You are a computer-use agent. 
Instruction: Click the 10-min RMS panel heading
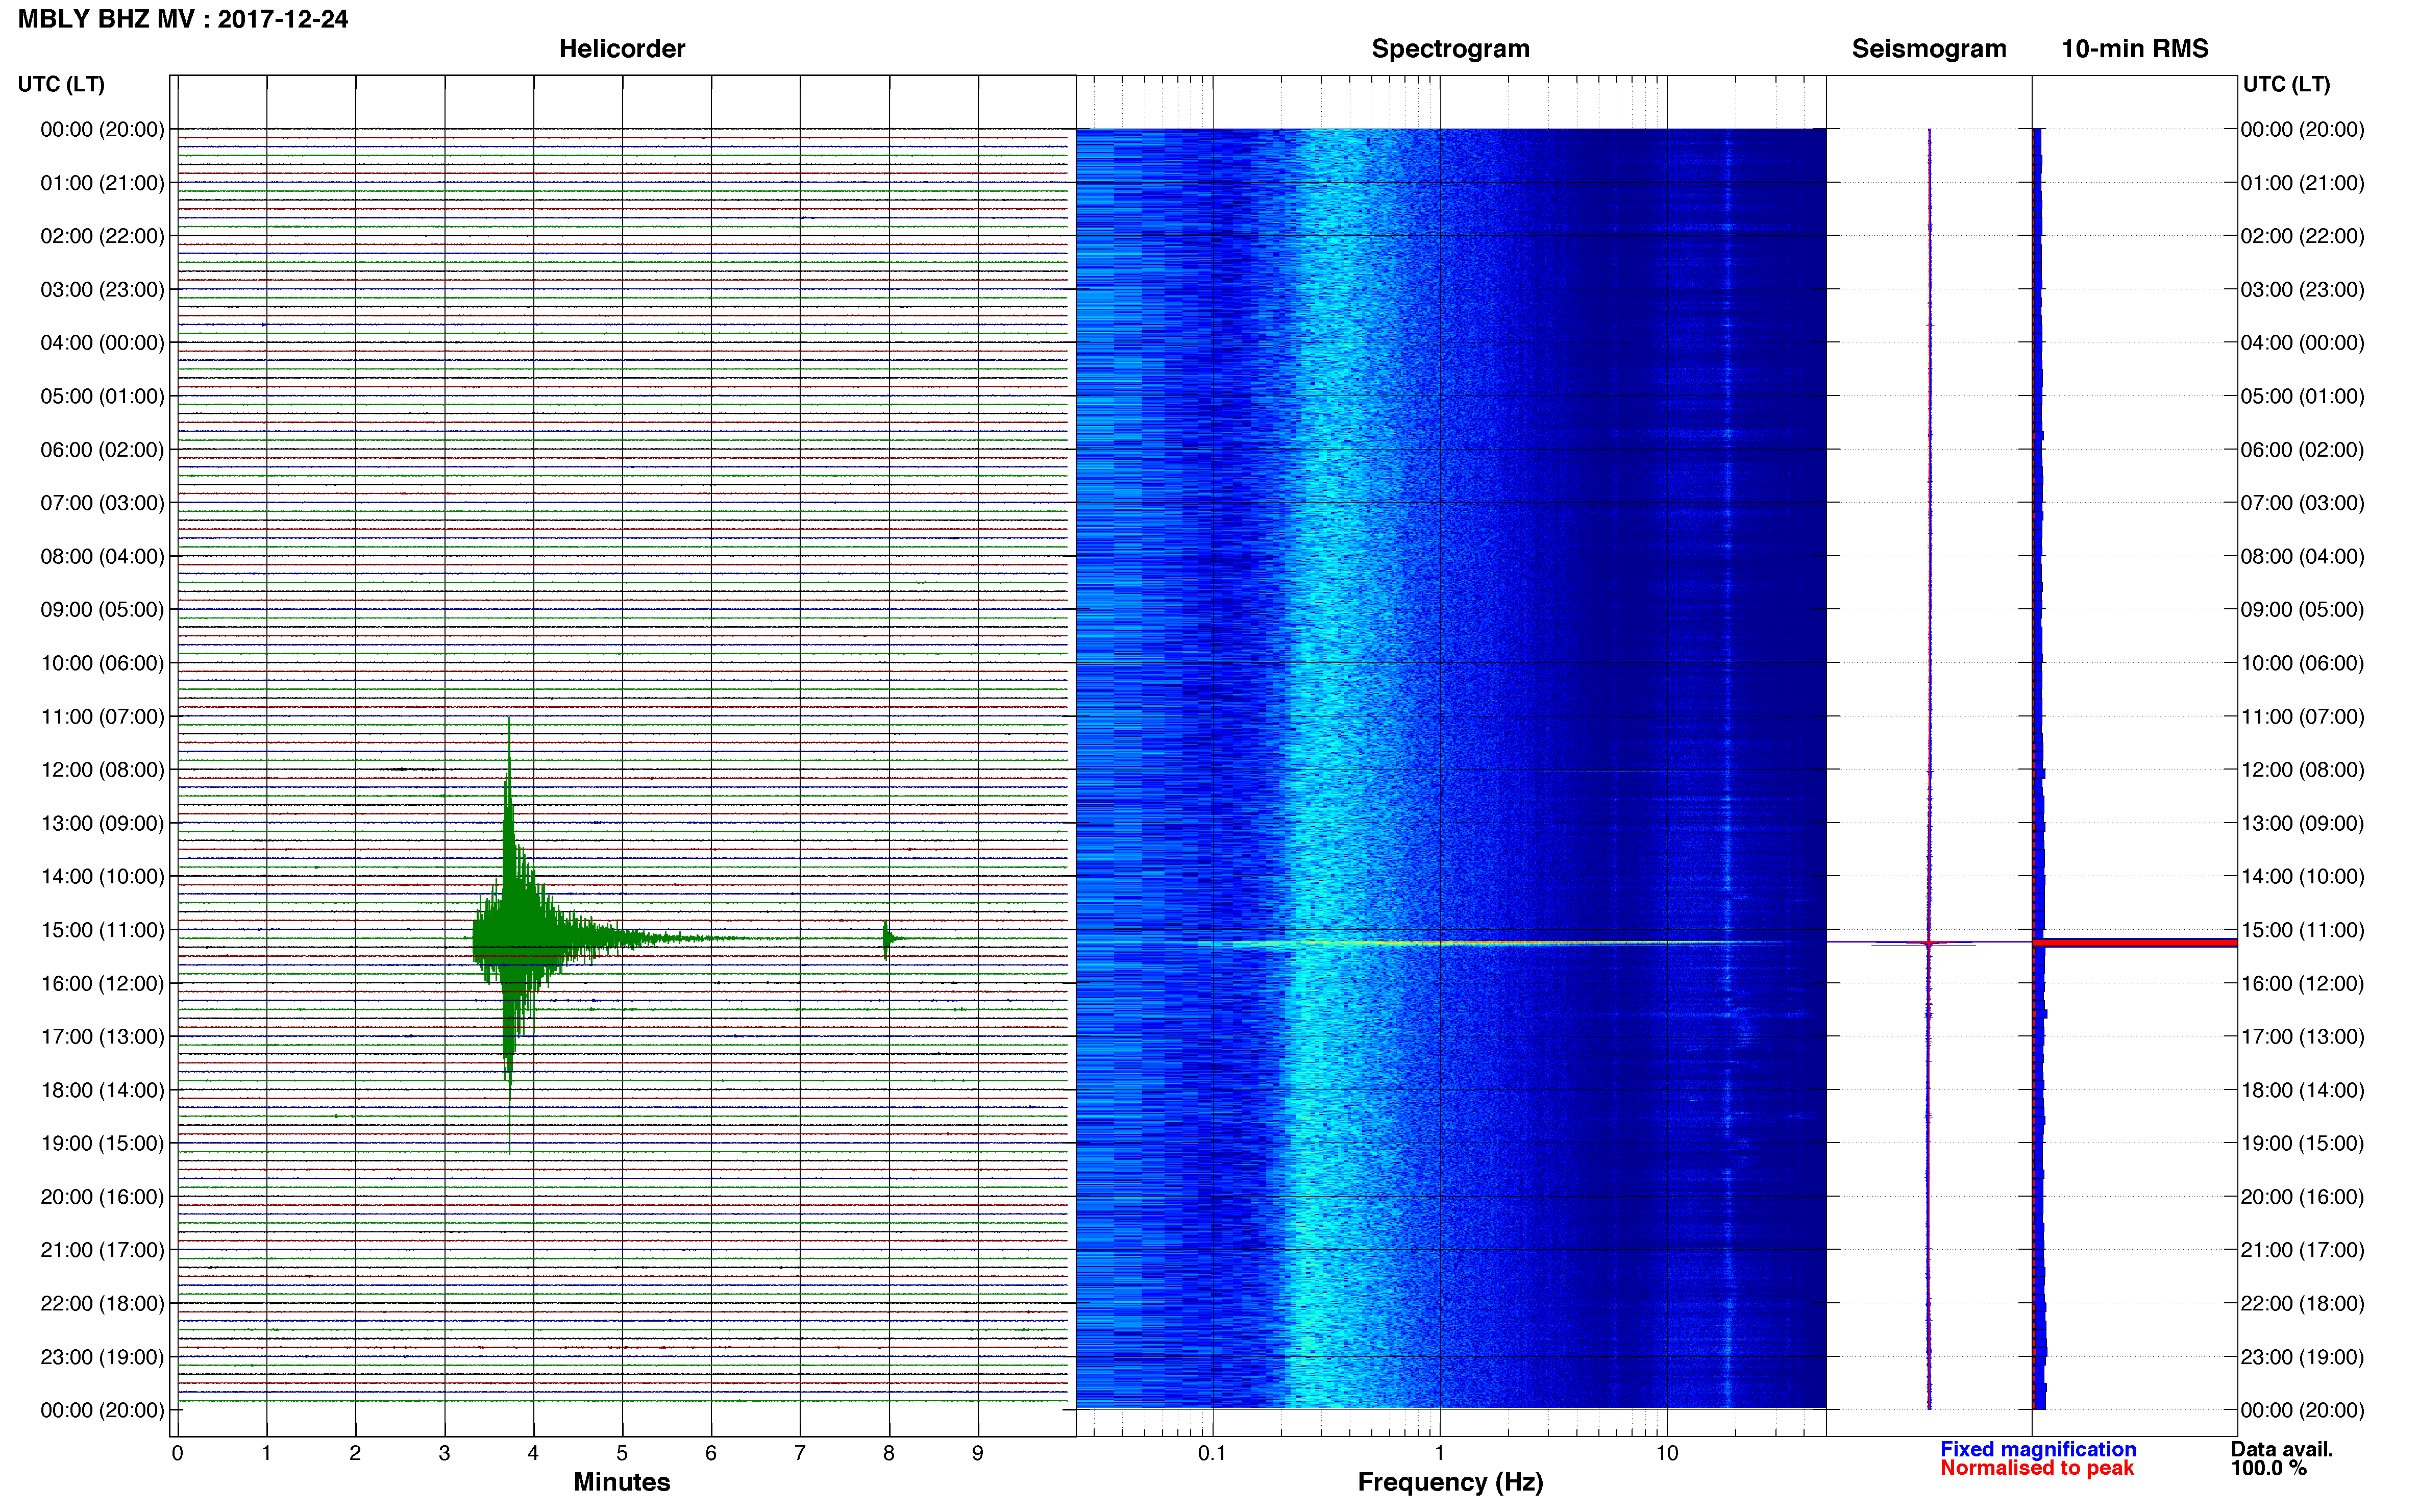pyautogui.click(x=2135, y=49)
